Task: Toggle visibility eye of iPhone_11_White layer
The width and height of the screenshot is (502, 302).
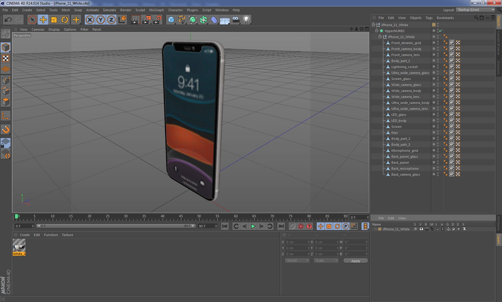Action: pos(421,229)
